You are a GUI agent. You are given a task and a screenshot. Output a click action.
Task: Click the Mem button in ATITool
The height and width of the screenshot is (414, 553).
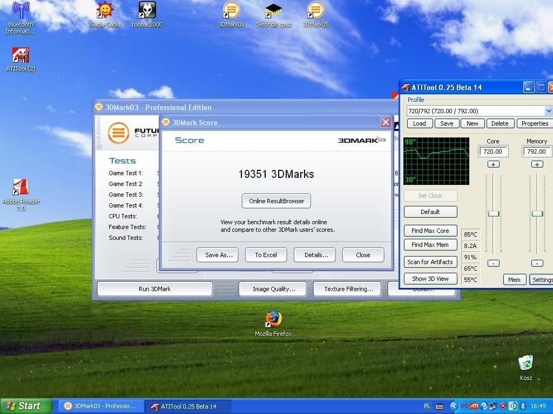tap(514, 280)
